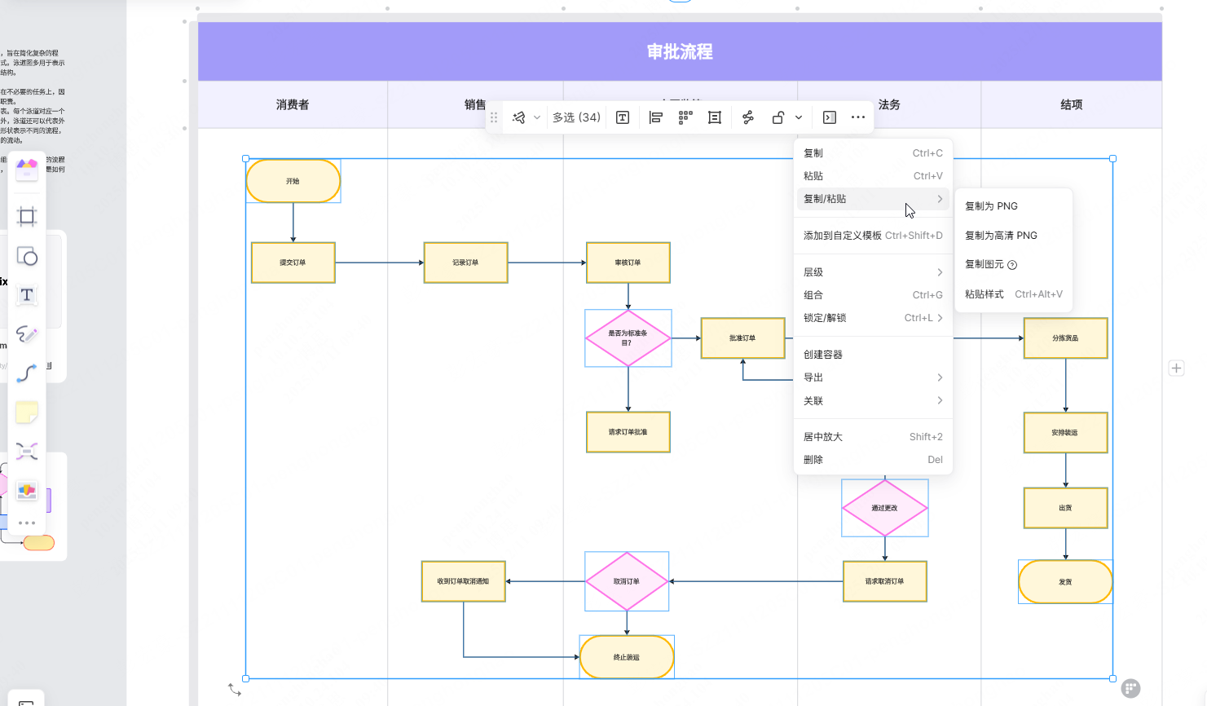Image resolution: width=1207 pixels, height=706 pixels.
Task: Select the 发货 end node
Action: click(1065, 582)
